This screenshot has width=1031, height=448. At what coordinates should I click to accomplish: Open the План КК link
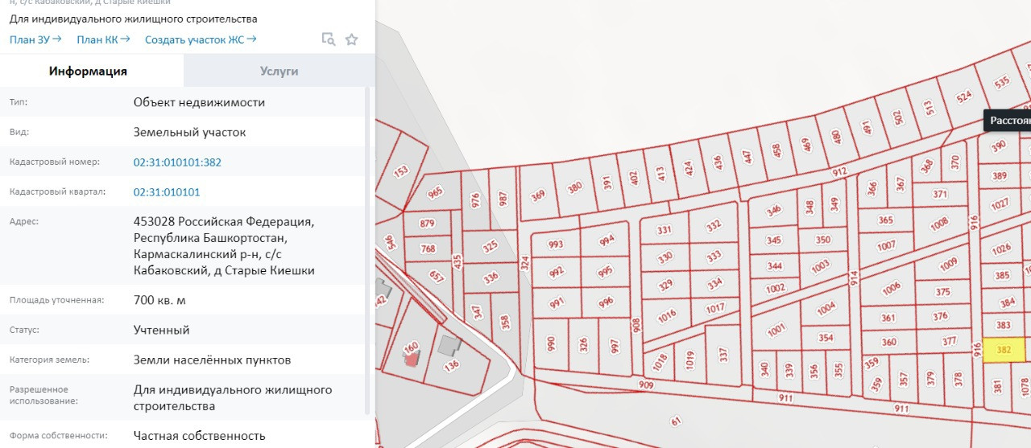click(103, 39)
